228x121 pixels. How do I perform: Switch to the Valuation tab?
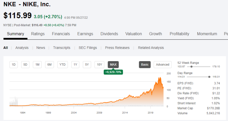pos(133,34)
